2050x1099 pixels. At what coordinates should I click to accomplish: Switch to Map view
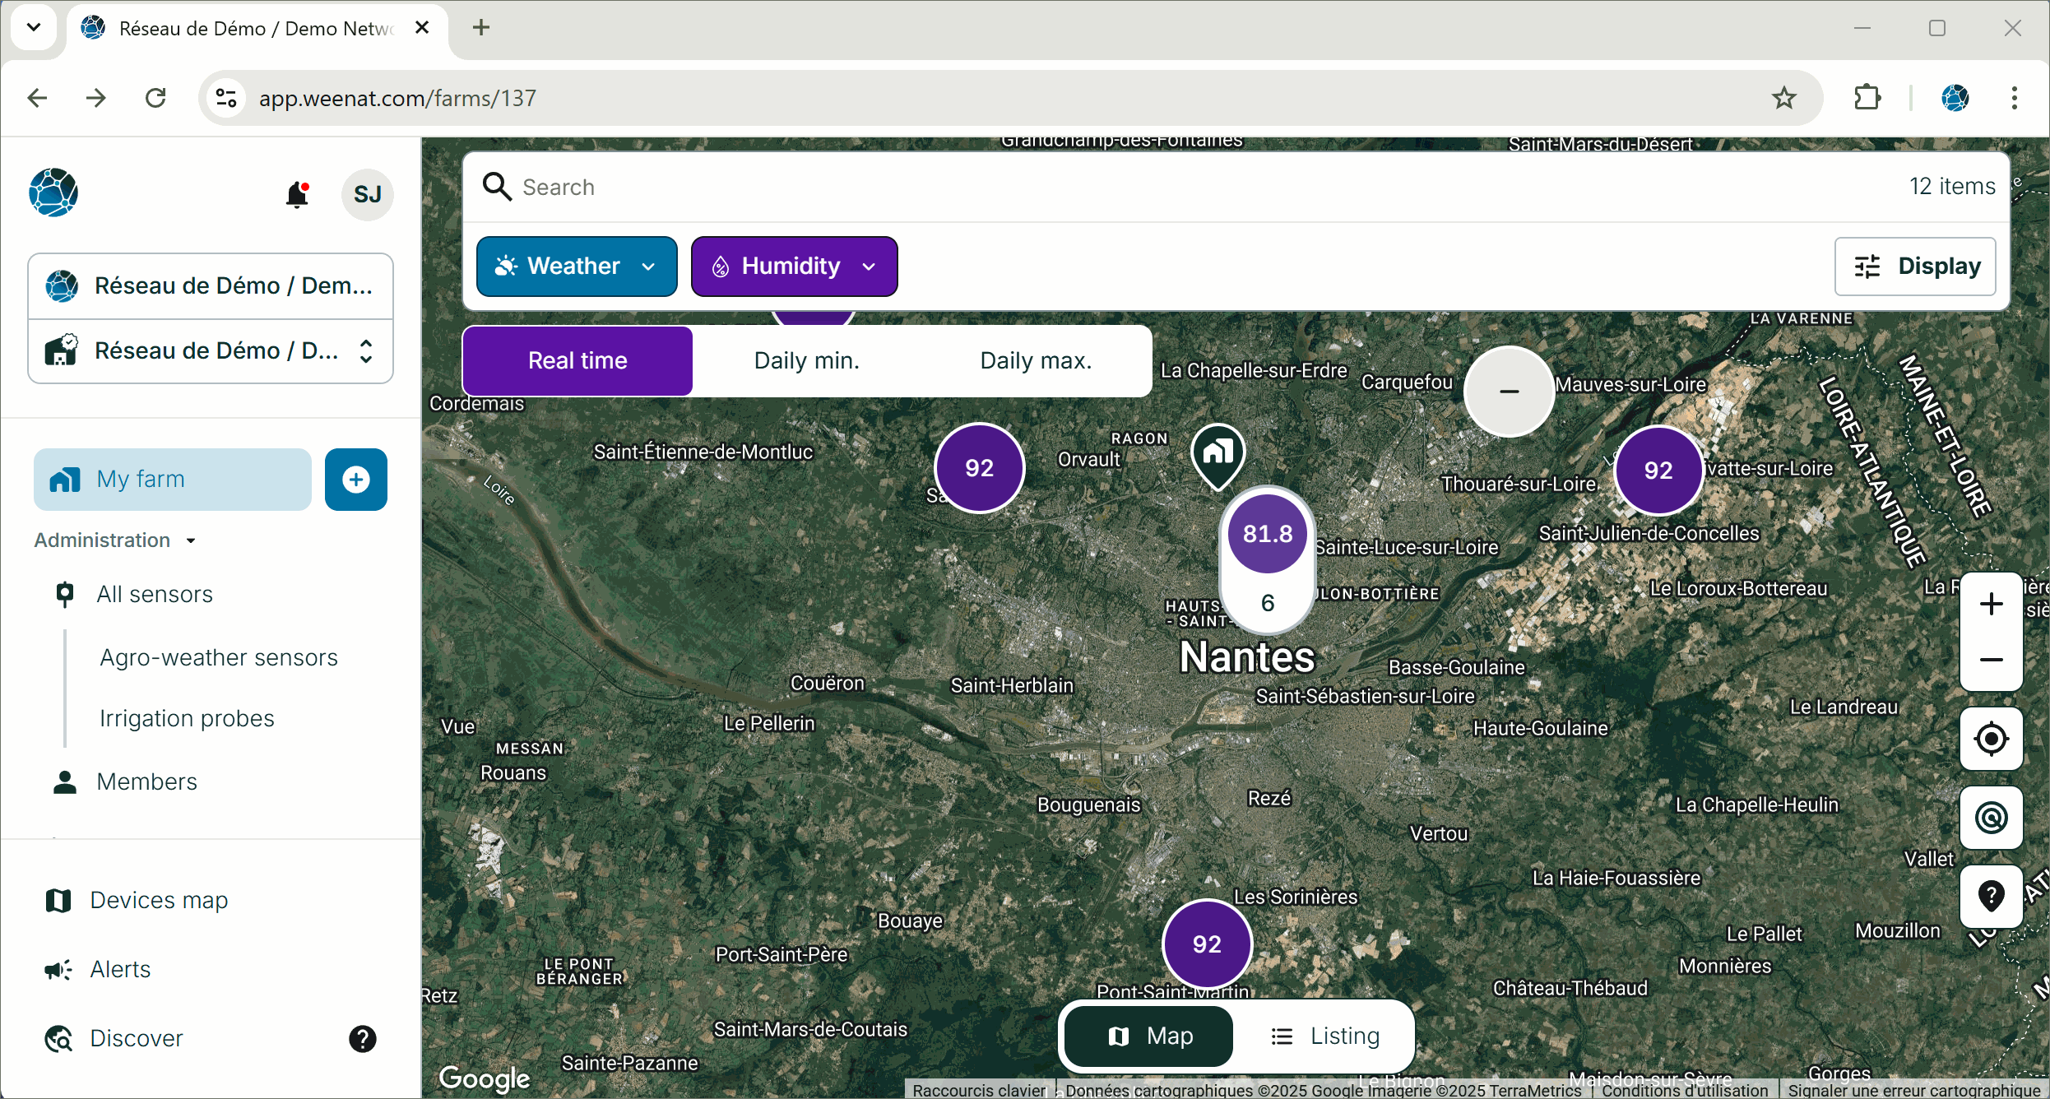(x=1149, y=1036)
